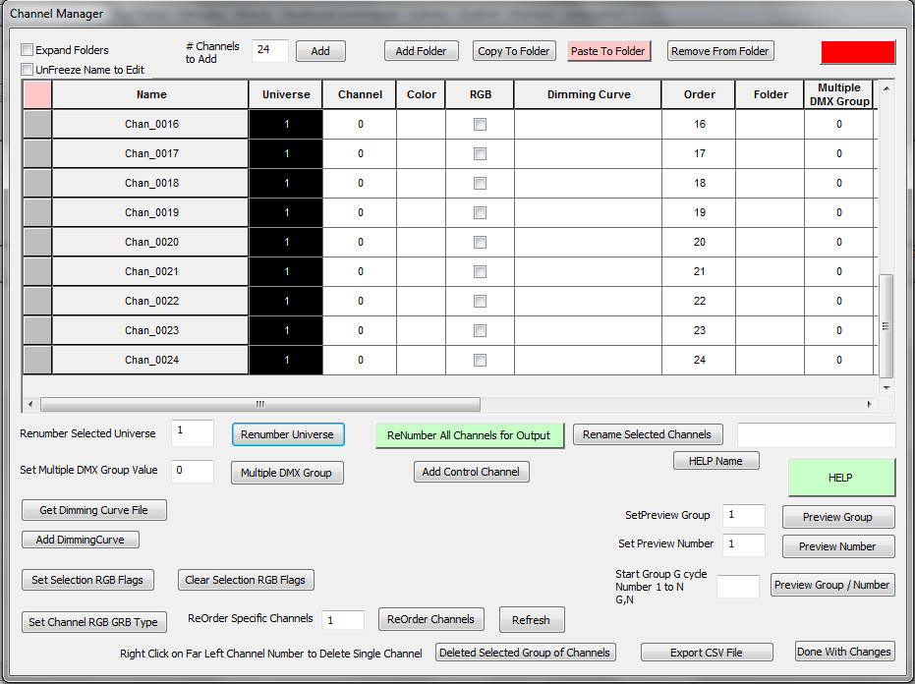Image resolution: width=915 pixels, height=684 pixels.
Task: Enable UnFreeze Name to Edit checkbox
Action: point(27,70)
